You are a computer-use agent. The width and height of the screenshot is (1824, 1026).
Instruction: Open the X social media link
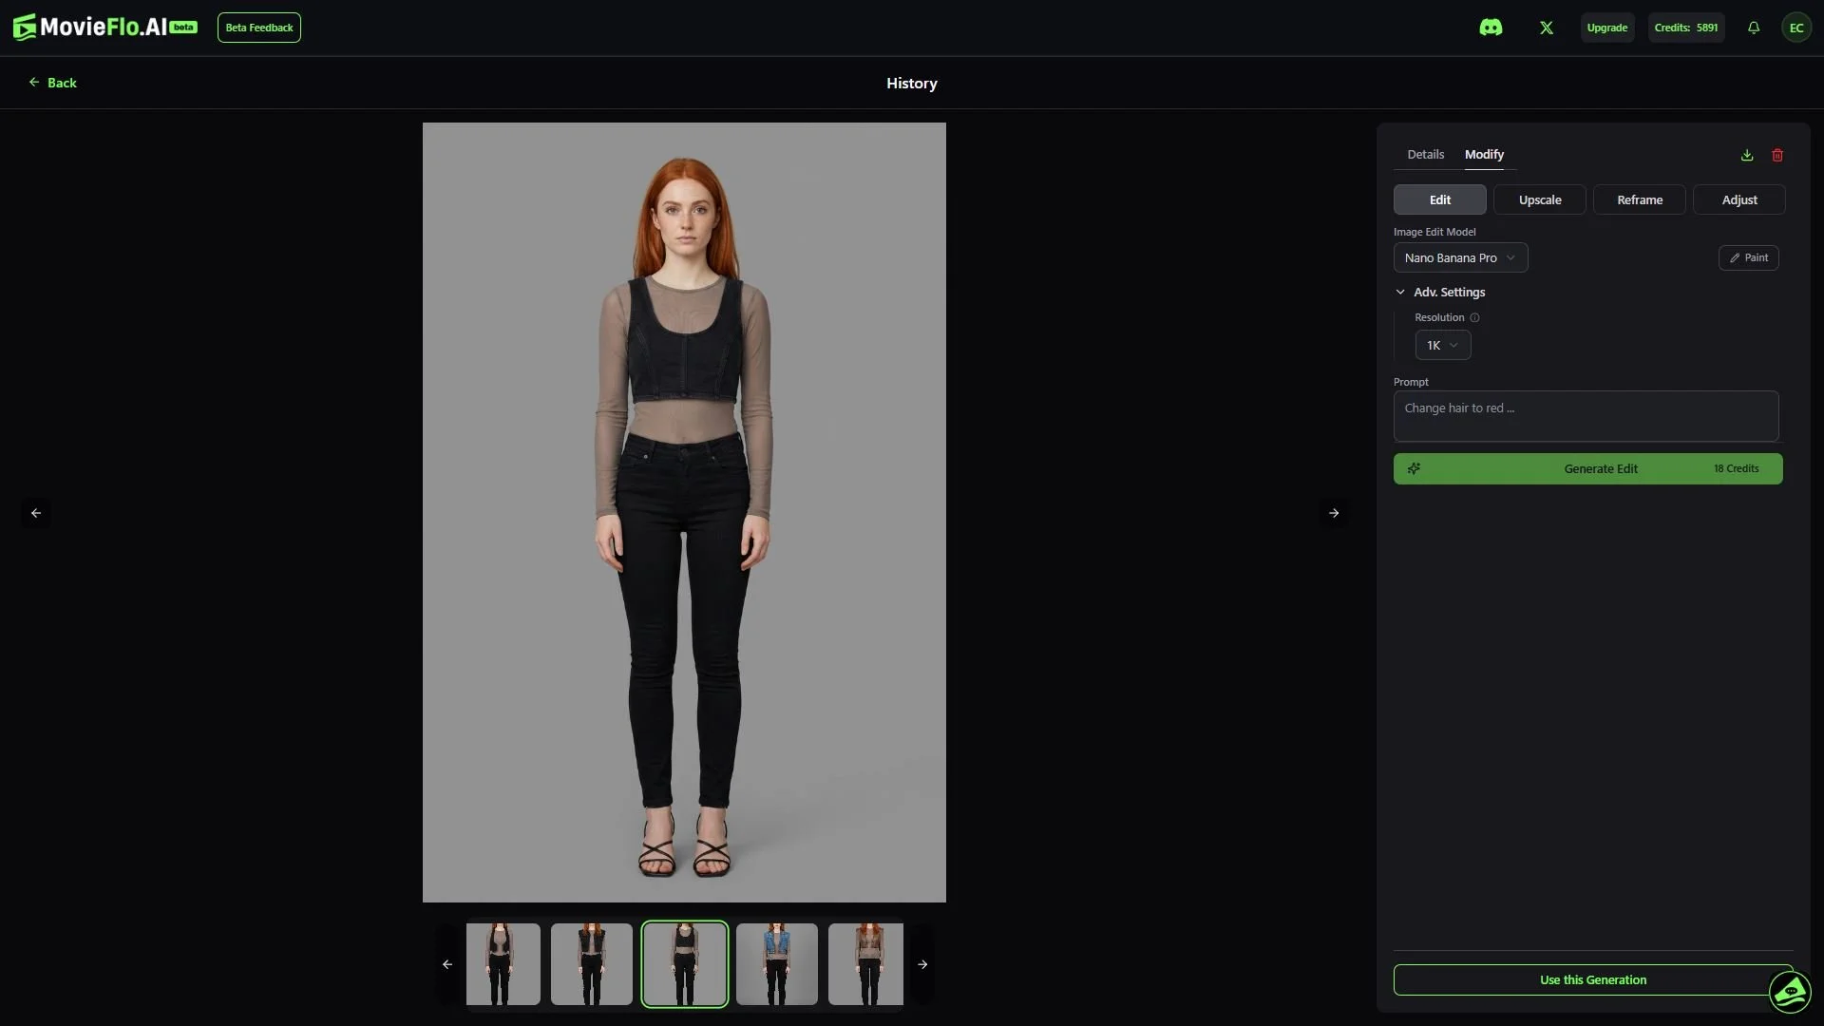pyautogui.click(x=1546, y=27)
